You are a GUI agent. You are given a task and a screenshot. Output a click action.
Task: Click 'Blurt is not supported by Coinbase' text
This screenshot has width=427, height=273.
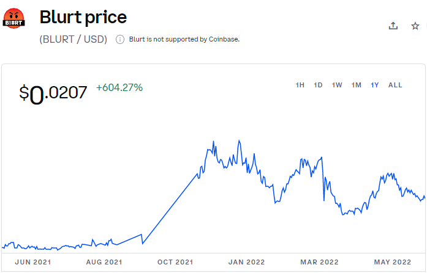click(184, 39)
